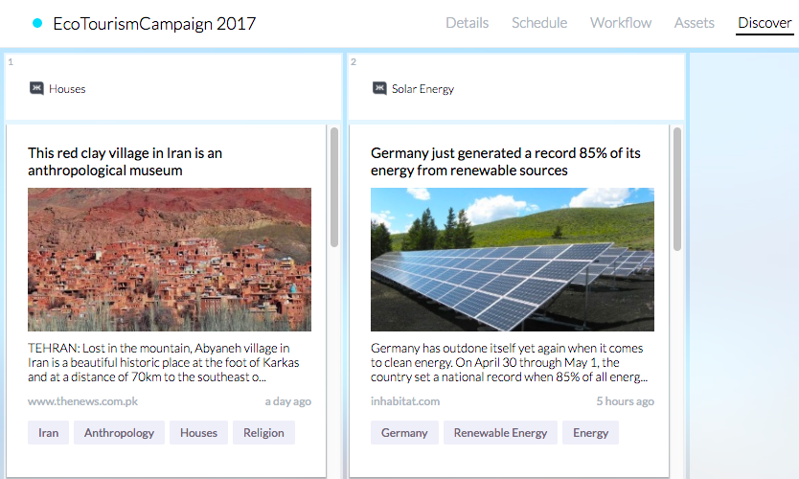Image resolution: width=799 pixels, height=479 pixels.
Task: Open the Assets tab
Action: point(694,23)
